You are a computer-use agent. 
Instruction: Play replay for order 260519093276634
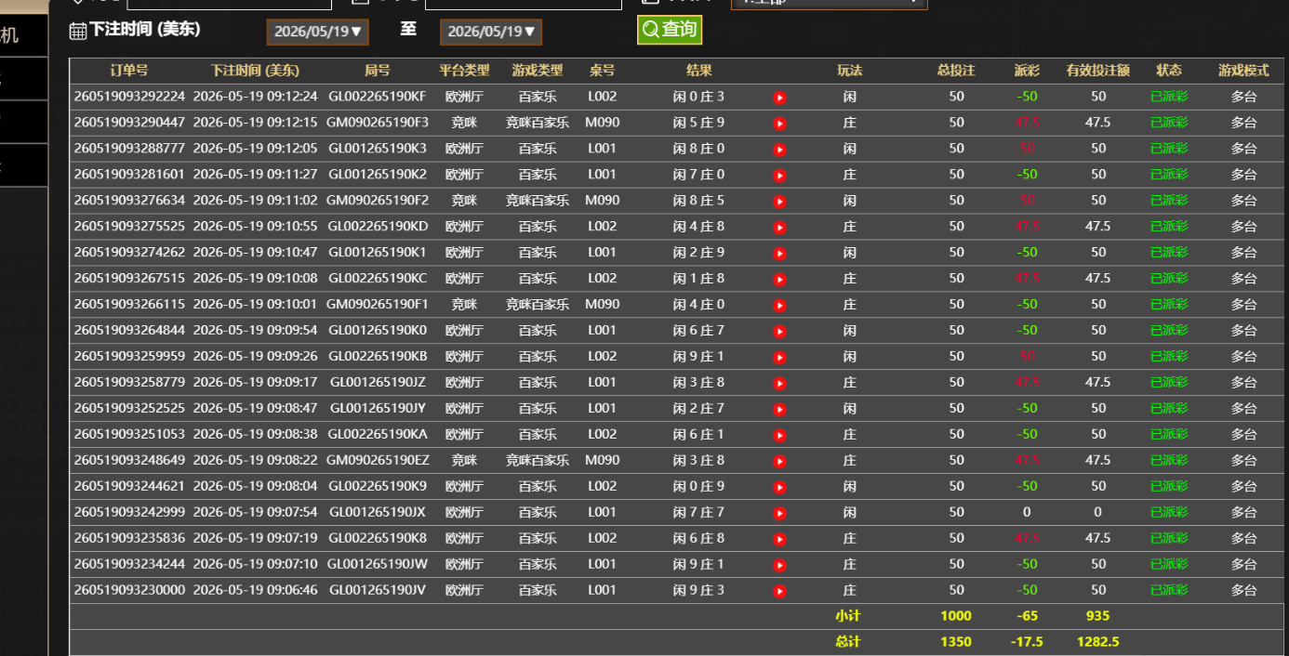tap(779, 202)
